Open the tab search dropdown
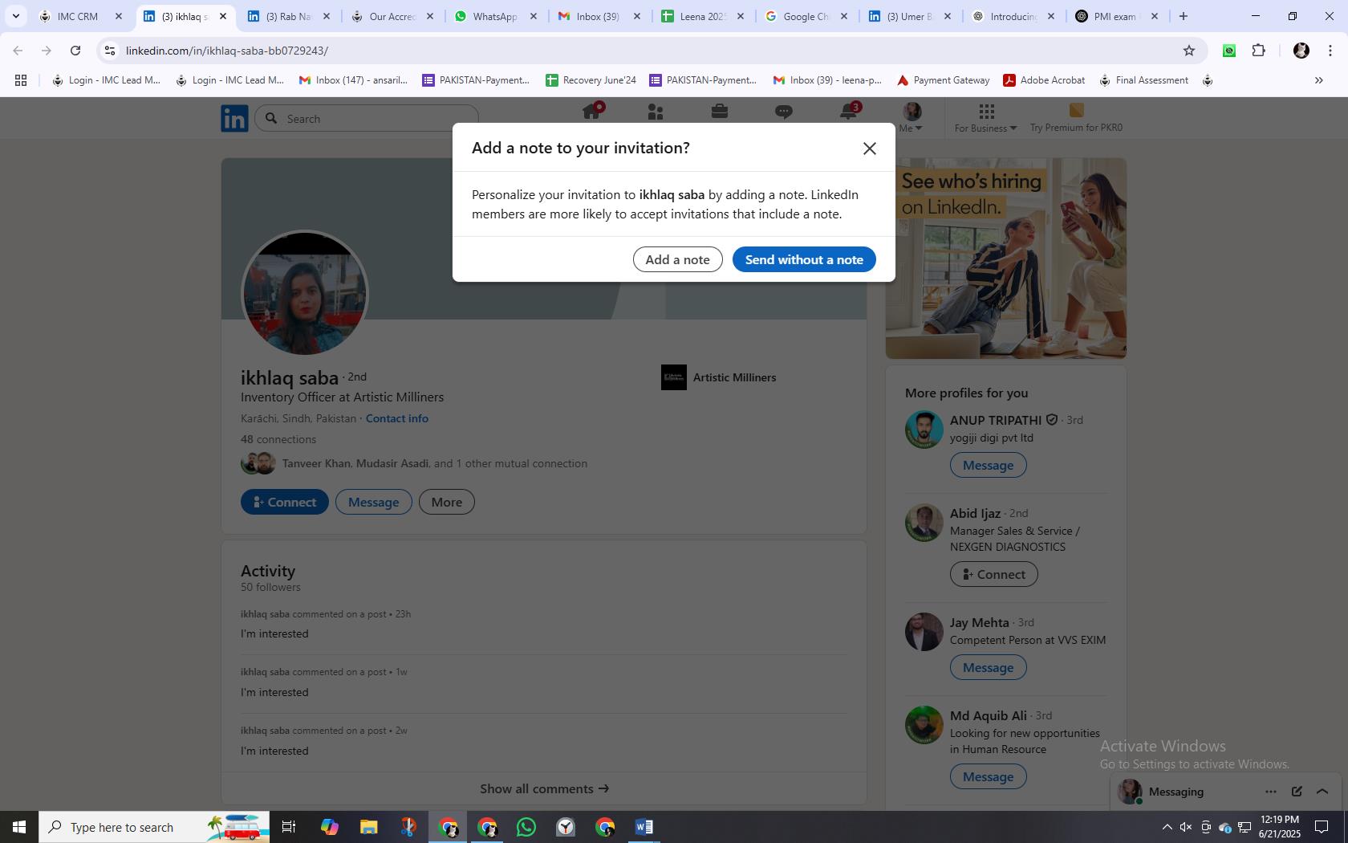 [15, 16]
